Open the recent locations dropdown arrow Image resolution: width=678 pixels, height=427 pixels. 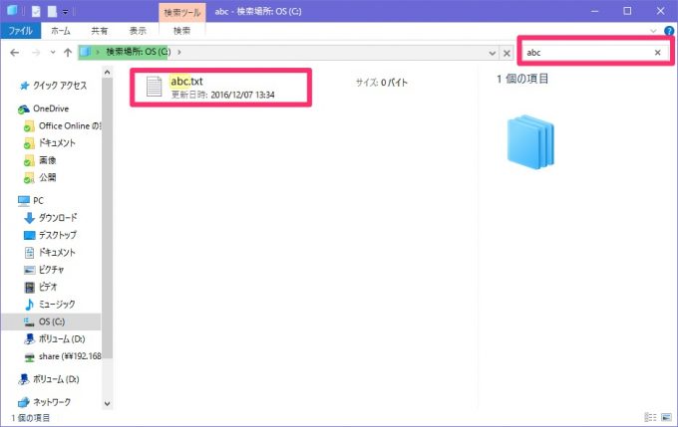pyautogui.click(x=53, y=52)
